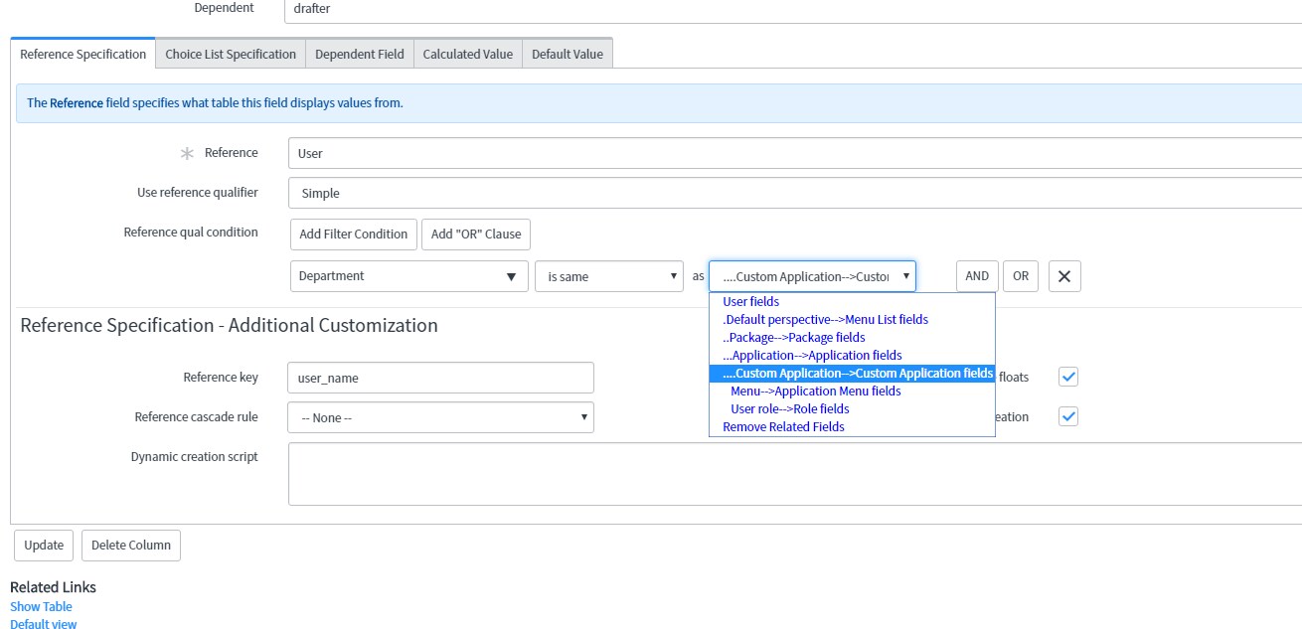Image resolution: width=1302 pixels, height=629 pixels.
Task: Open the Custom Application related field dropdown
Action: 812,276
